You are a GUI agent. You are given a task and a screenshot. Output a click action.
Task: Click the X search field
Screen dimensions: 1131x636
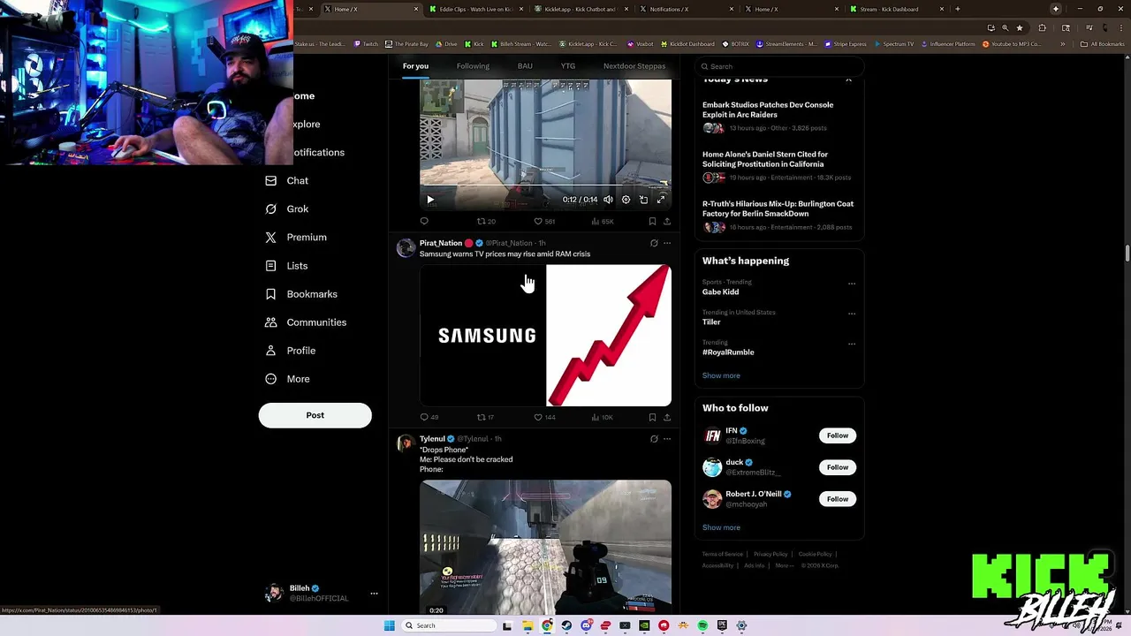tap(778, 66)
